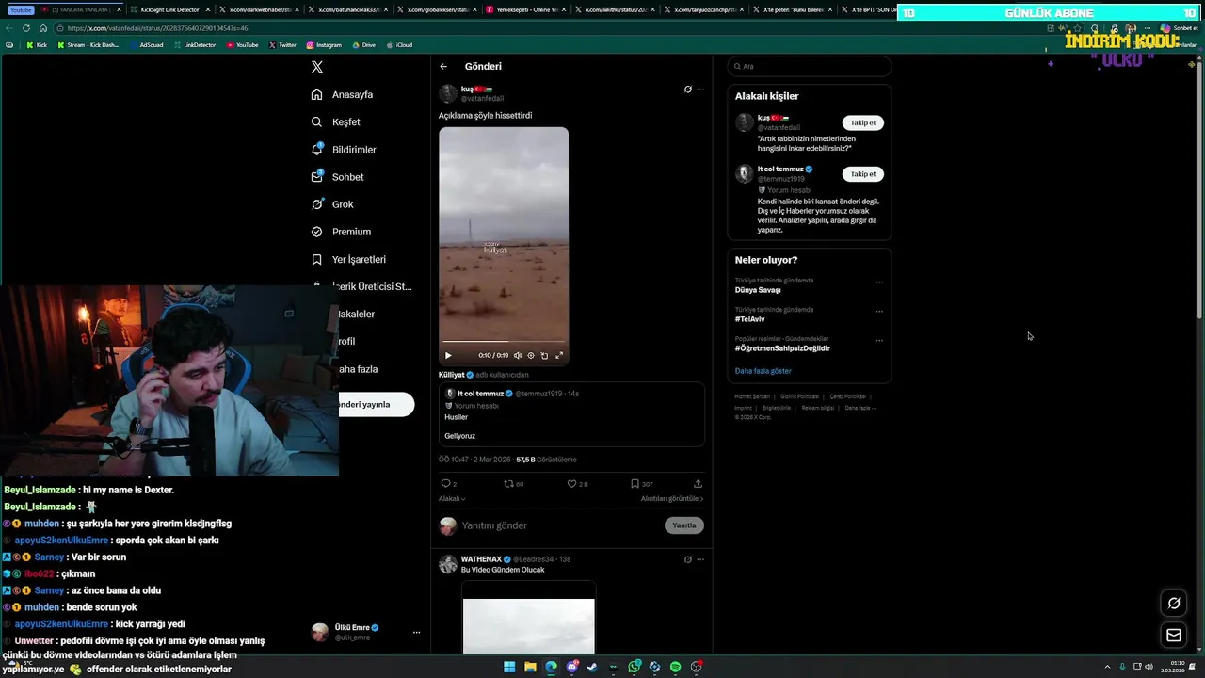Image resolution: width=1205 pixels, height=678 pixels.
Task: Play the video in the post
Action: (x=448, y=355)
